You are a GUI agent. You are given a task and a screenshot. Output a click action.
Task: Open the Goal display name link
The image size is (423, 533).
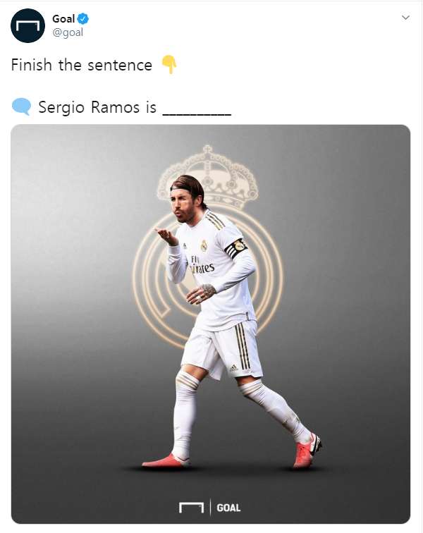pyautogui.click(x=63, y=19)
